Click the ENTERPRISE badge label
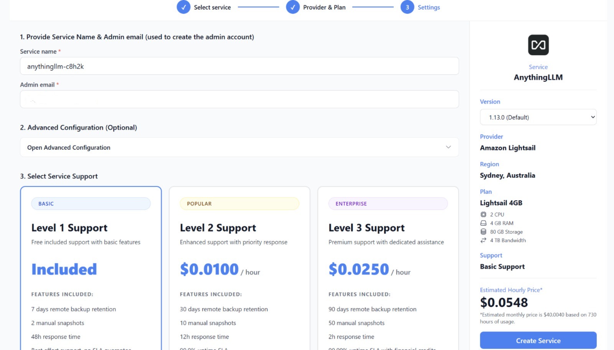 coord(388,203)
